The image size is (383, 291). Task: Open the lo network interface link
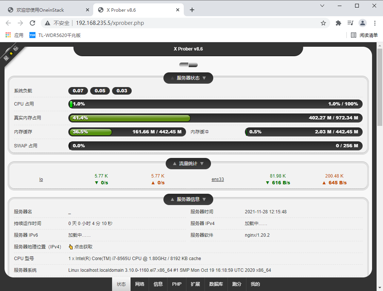41,179
